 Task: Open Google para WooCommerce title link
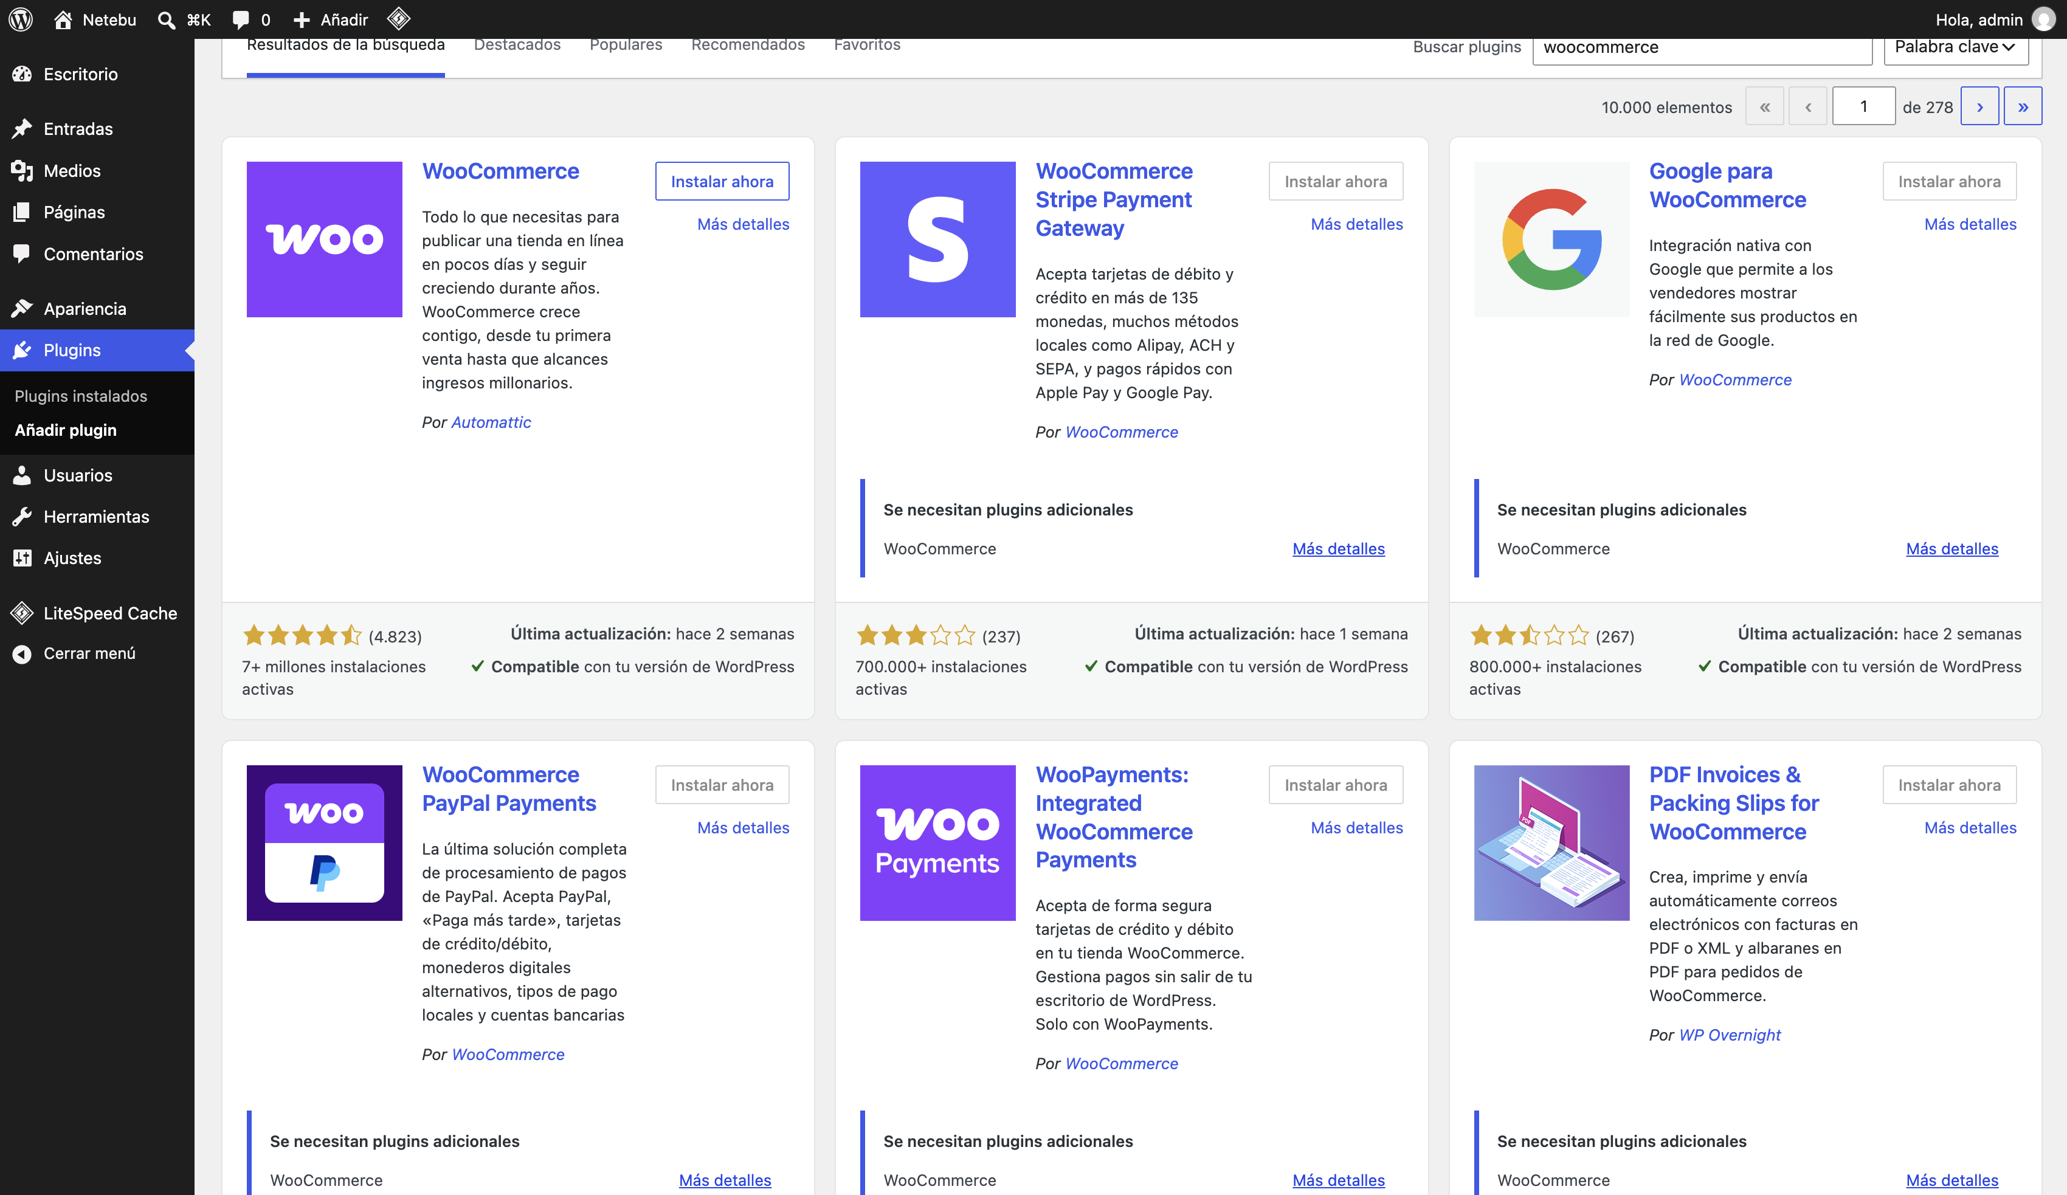pyautogui.click(x=1727, y=185)
